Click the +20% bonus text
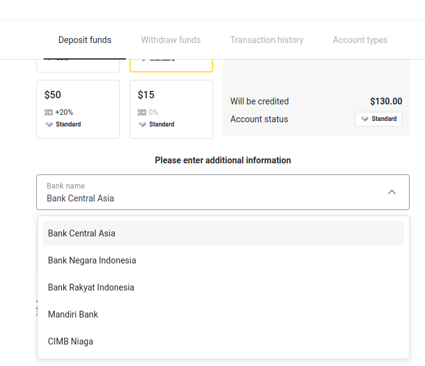 64,112
